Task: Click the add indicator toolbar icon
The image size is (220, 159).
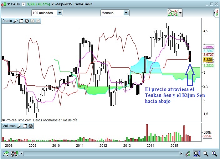Action: [173, 13]
